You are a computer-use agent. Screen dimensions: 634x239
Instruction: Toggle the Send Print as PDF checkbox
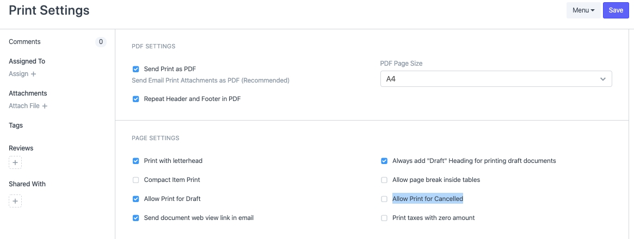136,69
